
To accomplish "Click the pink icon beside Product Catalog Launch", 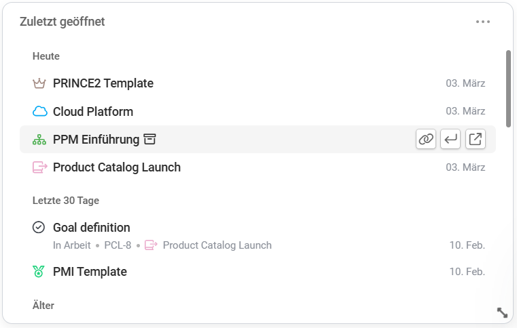I will pos(39,167).
